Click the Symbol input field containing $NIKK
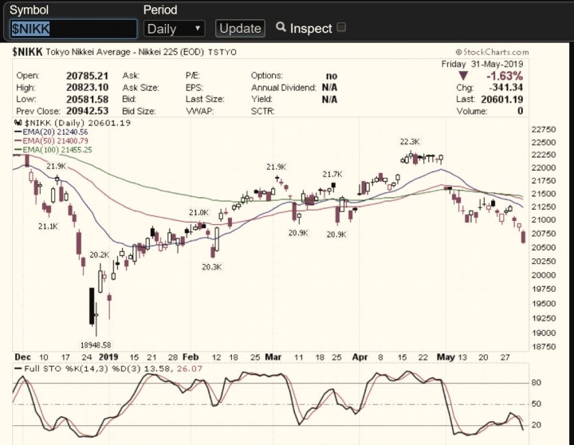574x445 pixels. tap(73, 29)
